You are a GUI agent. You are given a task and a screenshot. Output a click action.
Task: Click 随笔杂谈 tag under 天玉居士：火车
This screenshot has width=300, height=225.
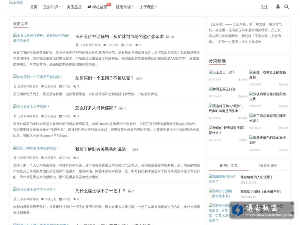click(242, 80)
